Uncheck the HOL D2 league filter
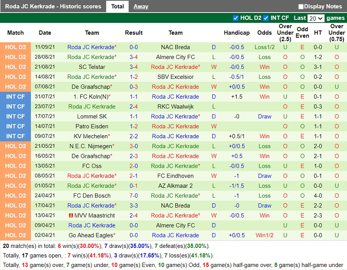The width and height of the screenshot is (347, 270). 236,18
